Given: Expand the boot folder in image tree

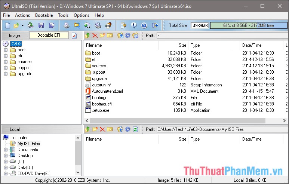Looking at the screenshot, I should (x=6, y=50).
